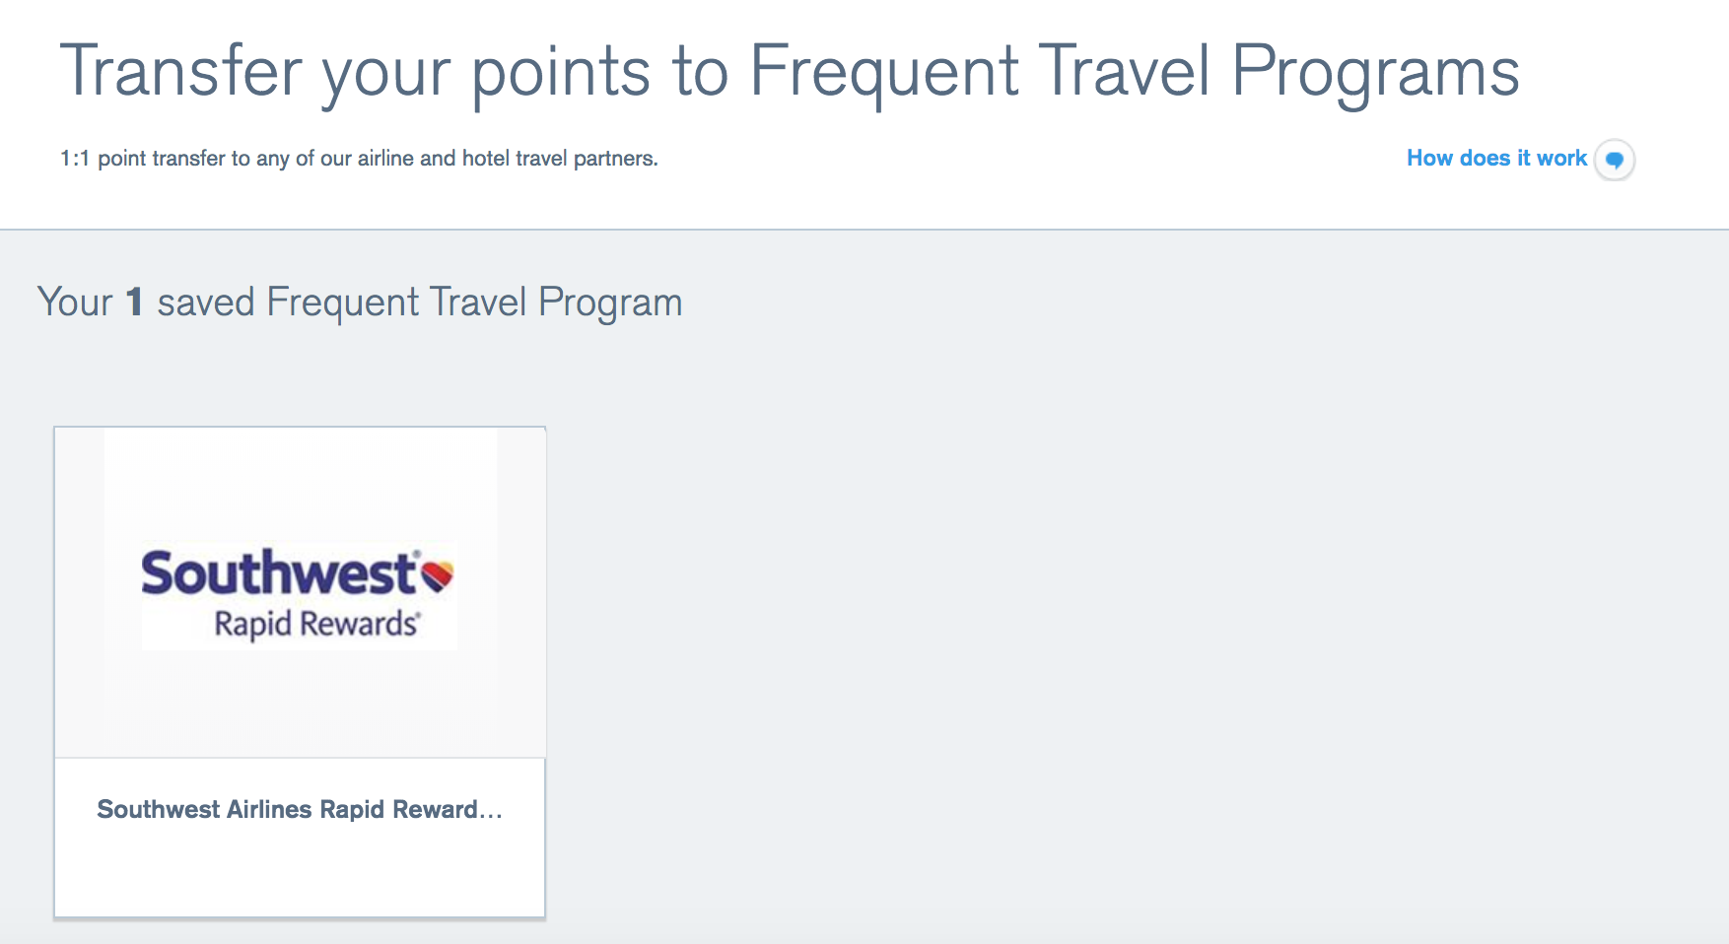The width and height of the screenshot is (1729, 944).
Task: Click the 1:1 point transfer description text
Action: point(359,159)
